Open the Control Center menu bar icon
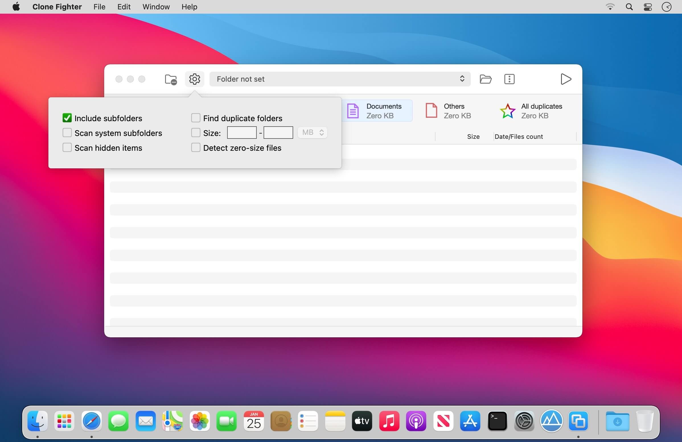 648,7
